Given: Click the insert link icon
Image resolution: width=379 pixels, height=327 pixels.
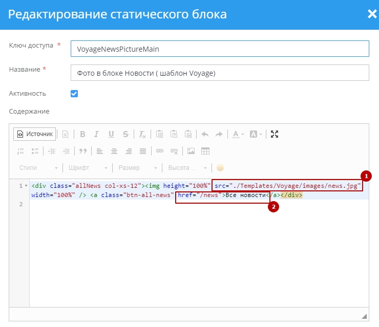Looking at the screenshot, I should (x=159, y=151).
